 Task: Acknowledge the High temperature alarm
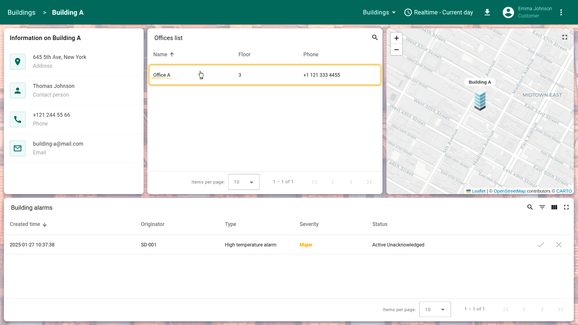[541, 245]
